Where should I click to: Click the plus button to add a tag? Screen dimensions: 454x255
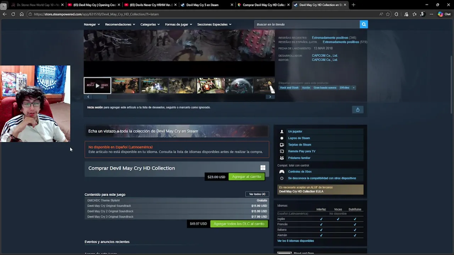click(x=354, y=88)
